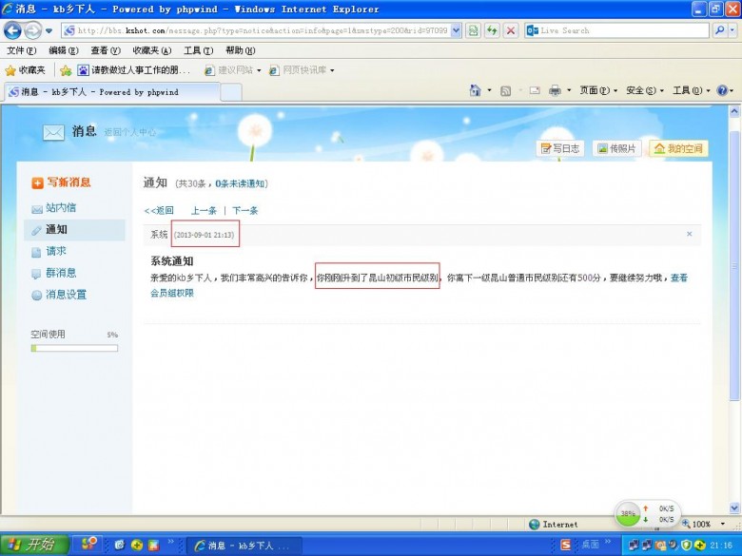The image size is (742, 556).
Task: Open 消息设置 in the sidebar
Action: (x=66, y=295)
